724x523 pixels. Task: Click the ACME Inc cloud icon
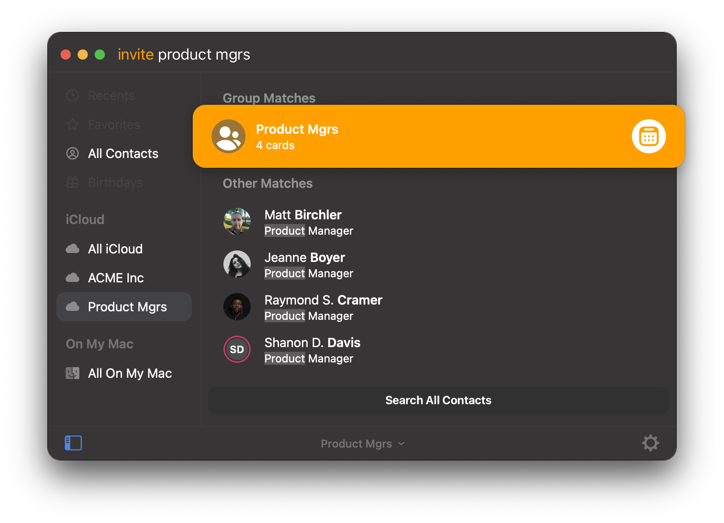coord(72,278)
